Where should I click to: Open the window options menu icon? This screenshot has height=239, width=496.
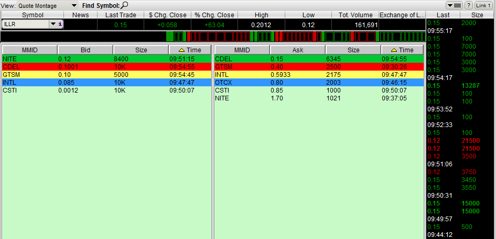tap(454, 5)
